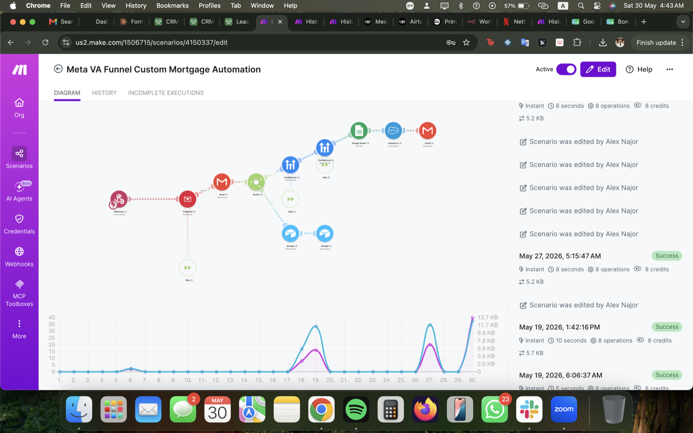The height and width of the screenshot is (433, 693).
Task: Open the Airtable Search Records module
Action: (290, 234)
